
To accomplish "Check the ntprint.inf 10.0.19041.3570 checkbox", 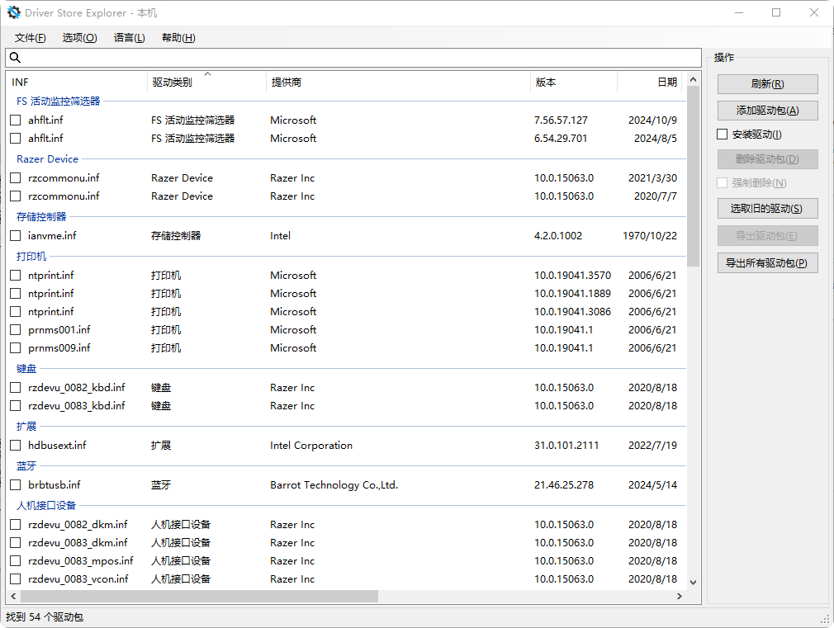I will click(16, 276).
